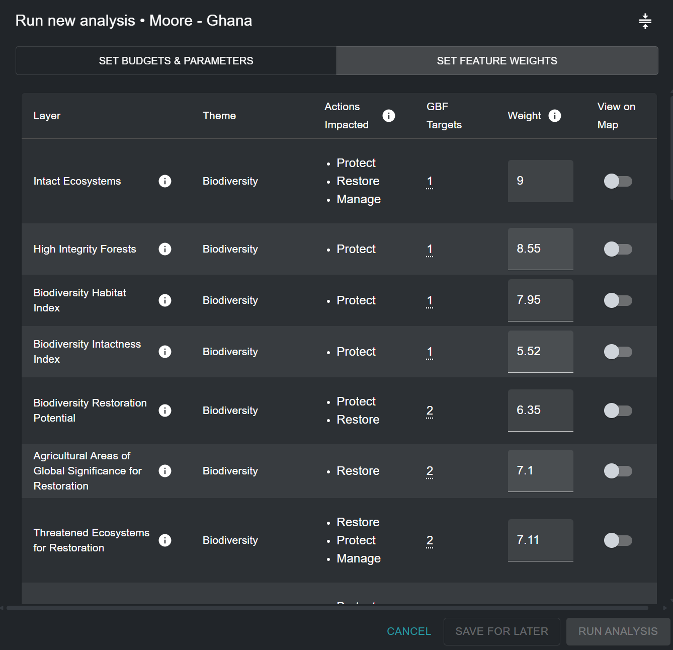Screen dimensions: 673x650
Task: Open Actions Impacted column info icon
Action: tap(388, 116)
